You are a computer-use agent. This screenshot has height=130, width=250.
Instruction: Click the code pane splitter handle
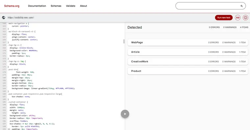[124, 41]
